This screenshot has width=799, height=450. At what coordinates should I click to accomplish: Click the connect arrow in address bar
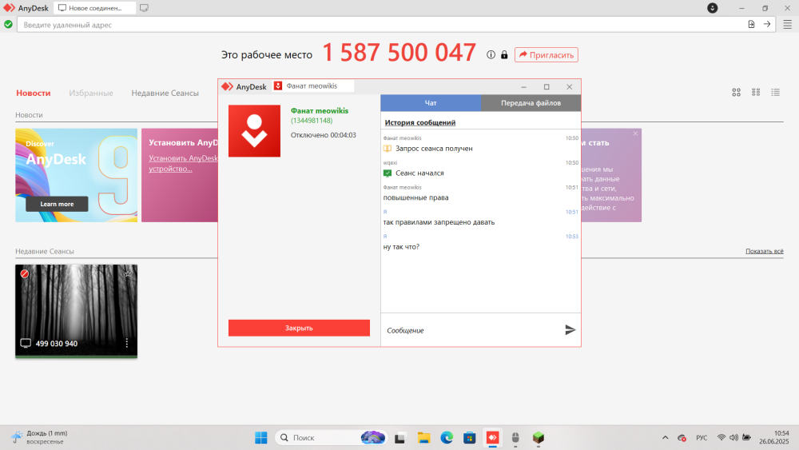pos(767,25)
